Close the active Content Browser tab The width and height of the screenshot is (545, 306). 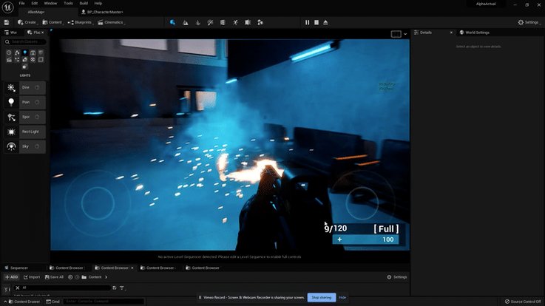click(132, 268)
